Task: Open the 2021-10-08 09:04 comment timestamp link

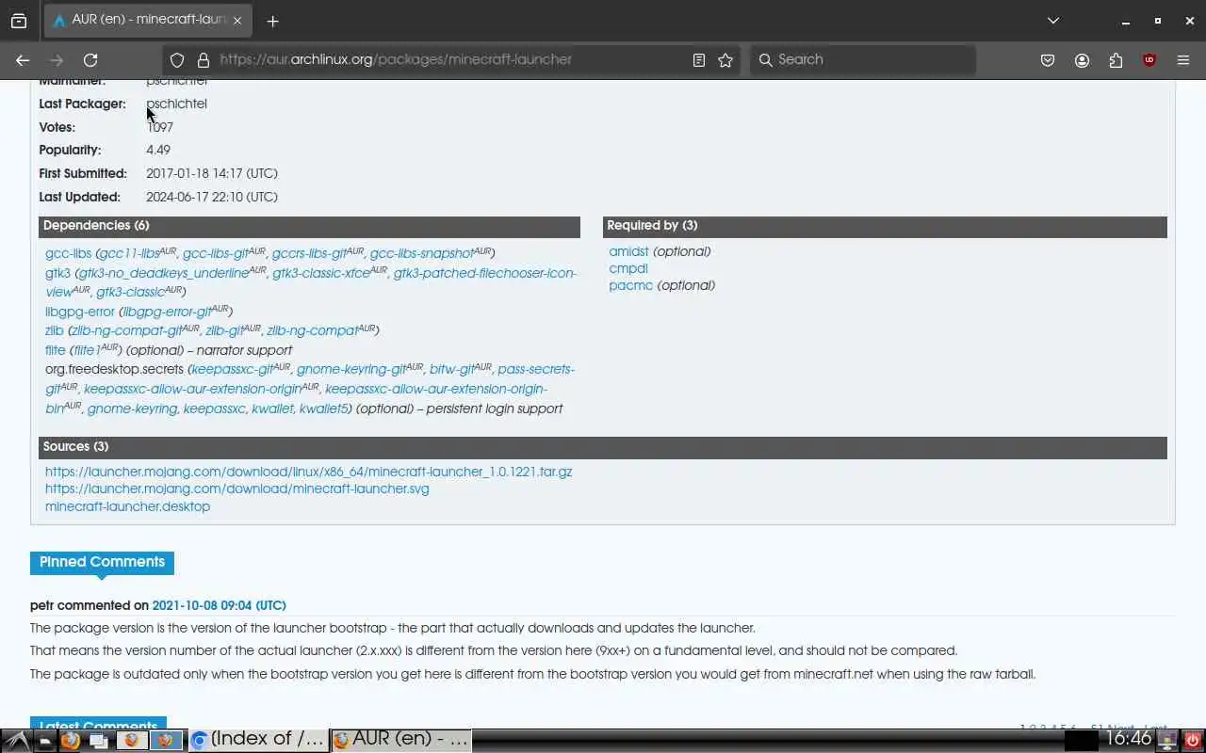Action: click(219, 605)
